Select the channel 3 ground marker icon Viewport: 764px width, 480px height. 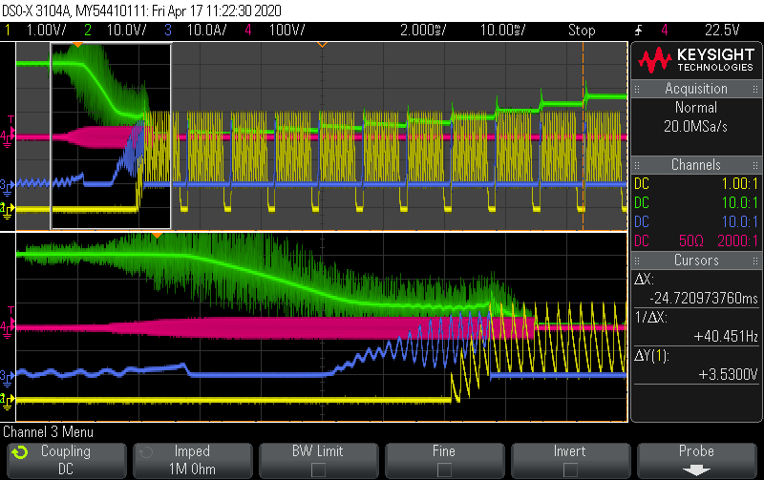[x=7, y=186]
